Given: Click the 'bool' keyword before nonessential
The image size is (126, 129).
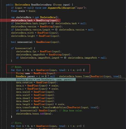Looking at the screenshot, I should pos(13,42).
